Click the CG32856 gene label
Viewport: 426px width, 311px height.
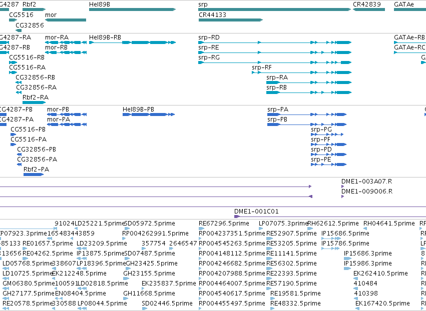coord(30,25)
